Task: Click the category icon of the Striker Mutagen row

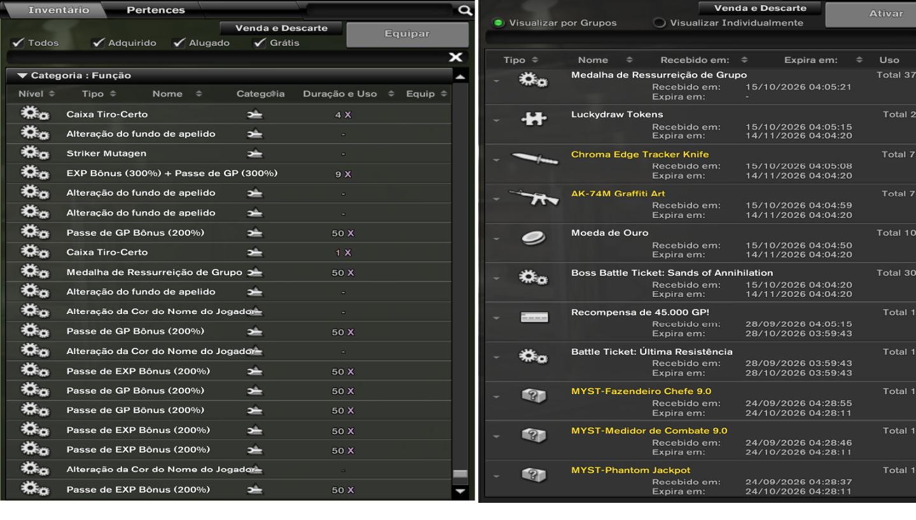Action: pos(255,154)
